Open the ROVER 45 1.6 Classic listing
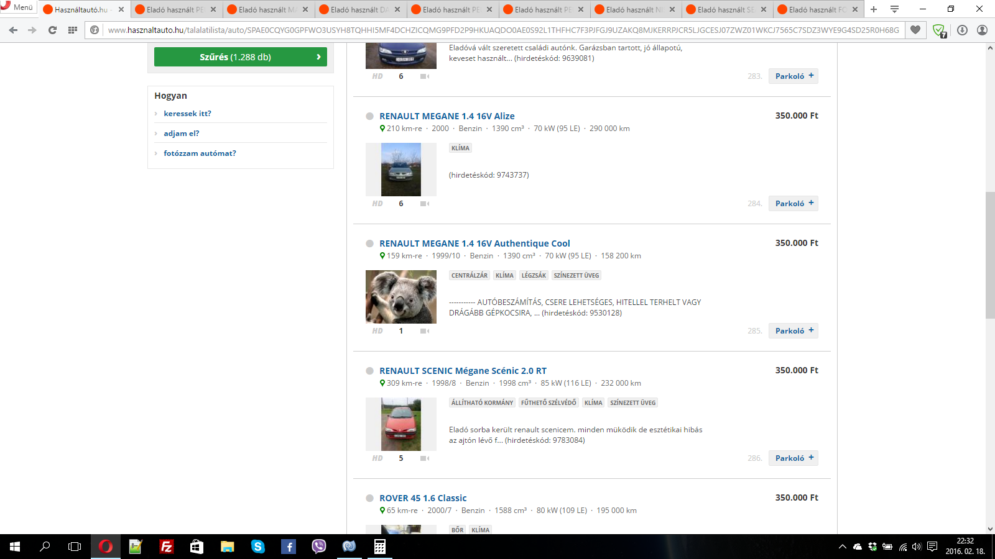The height and width of the screenshot is (559, 995). point(423,498)
